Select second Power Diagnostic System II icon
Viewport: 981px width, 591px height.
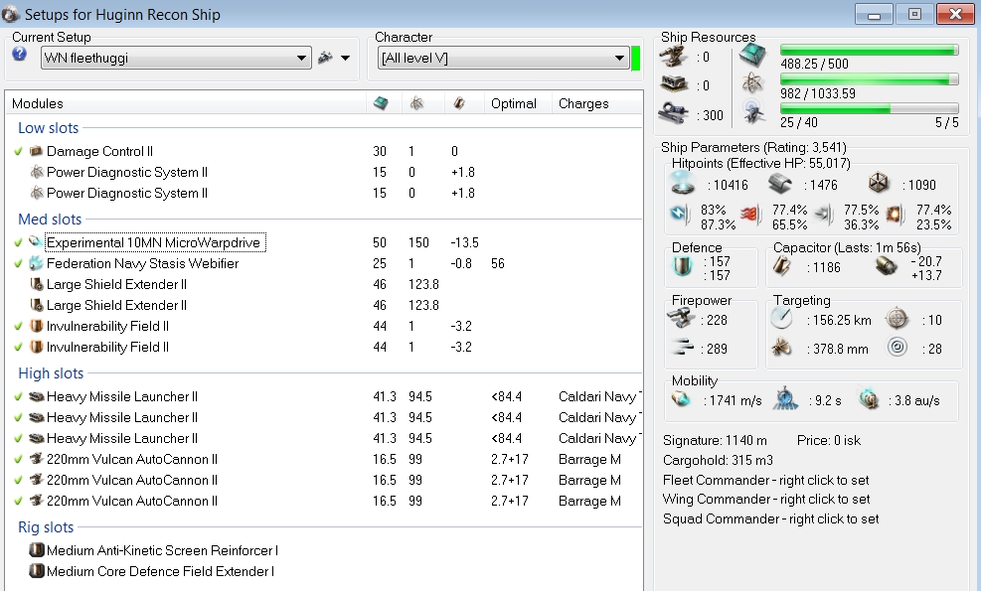(37, 193)
